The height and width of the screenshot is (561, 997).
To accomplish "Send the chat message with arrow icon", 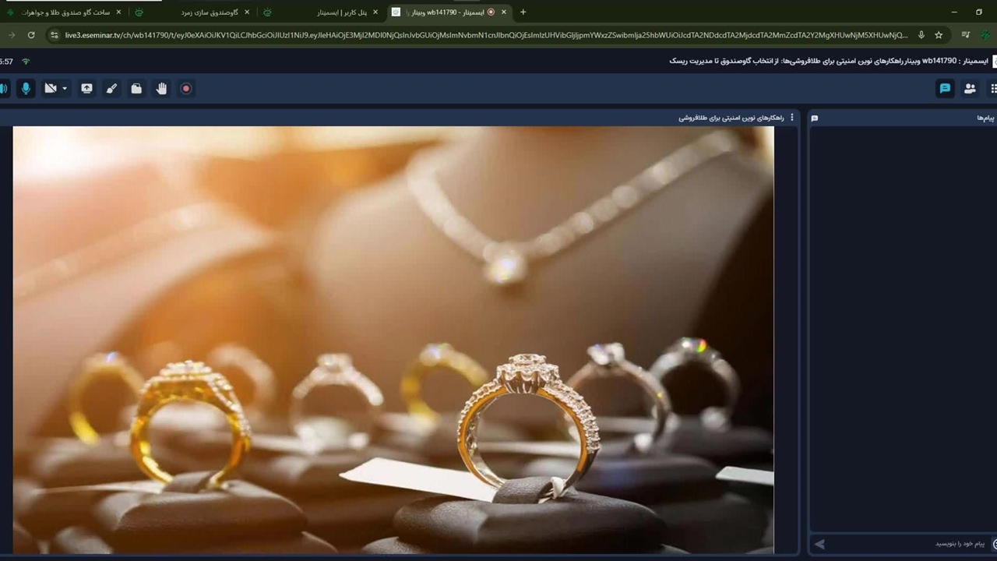I will click(819, 544).
